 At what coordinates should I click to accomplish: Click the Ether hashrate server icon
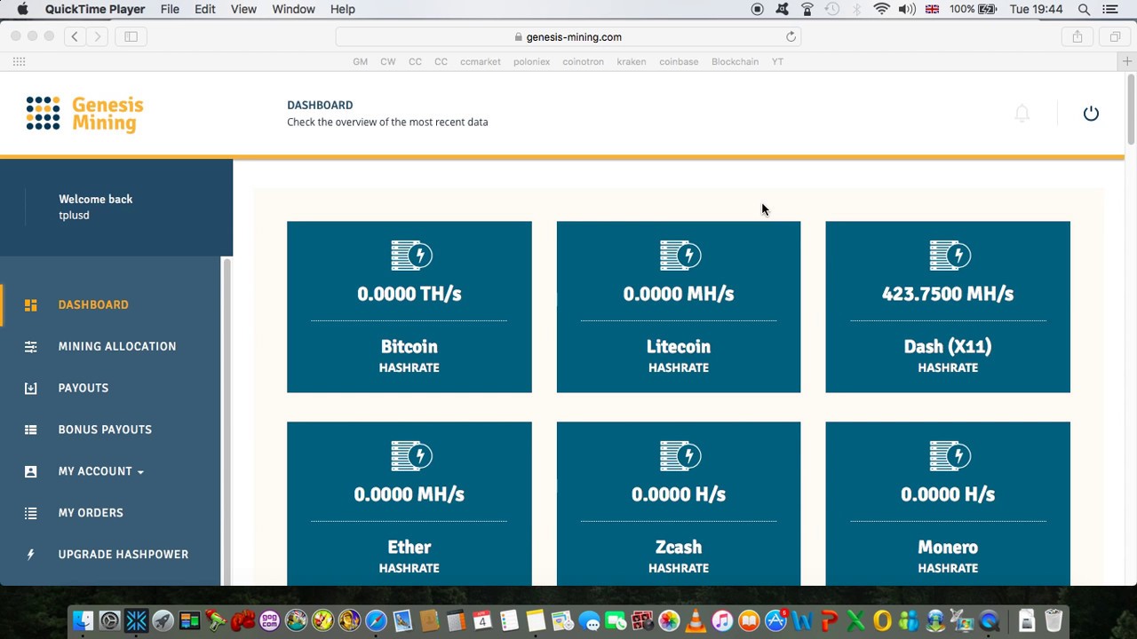click(411, 456)
